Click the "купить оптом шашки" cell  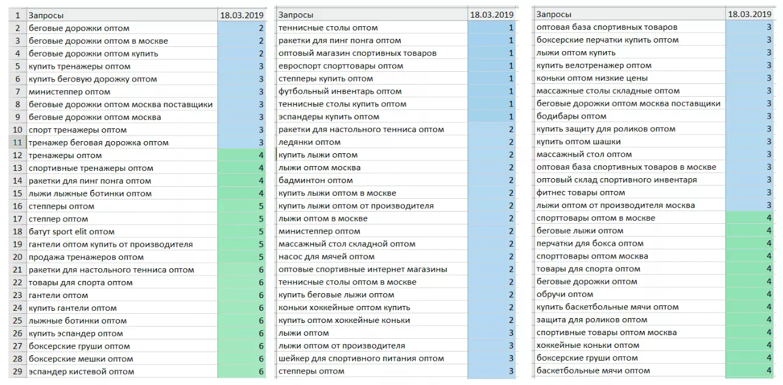point(630,142)
